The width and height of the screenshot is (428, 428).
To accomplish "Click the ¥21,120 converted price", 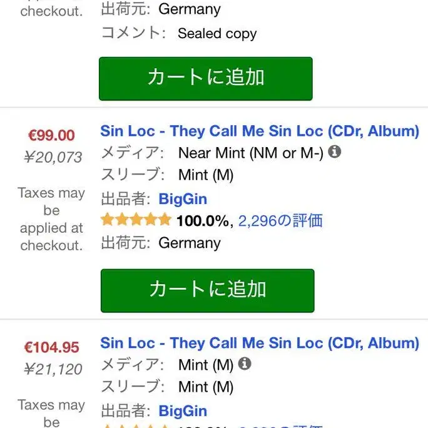I will (x=53, y=369).
